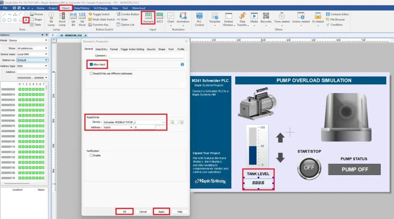Insert a Toggle Switch object

pos(99,14)
